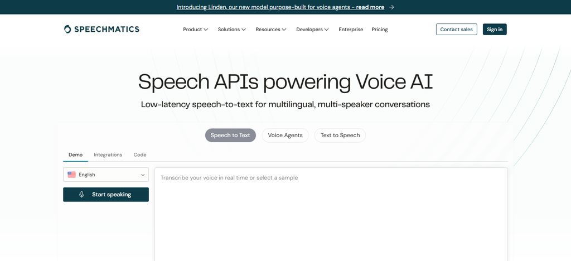Click the microphone icon on Start speaking
571x261 pixels.
81,195
